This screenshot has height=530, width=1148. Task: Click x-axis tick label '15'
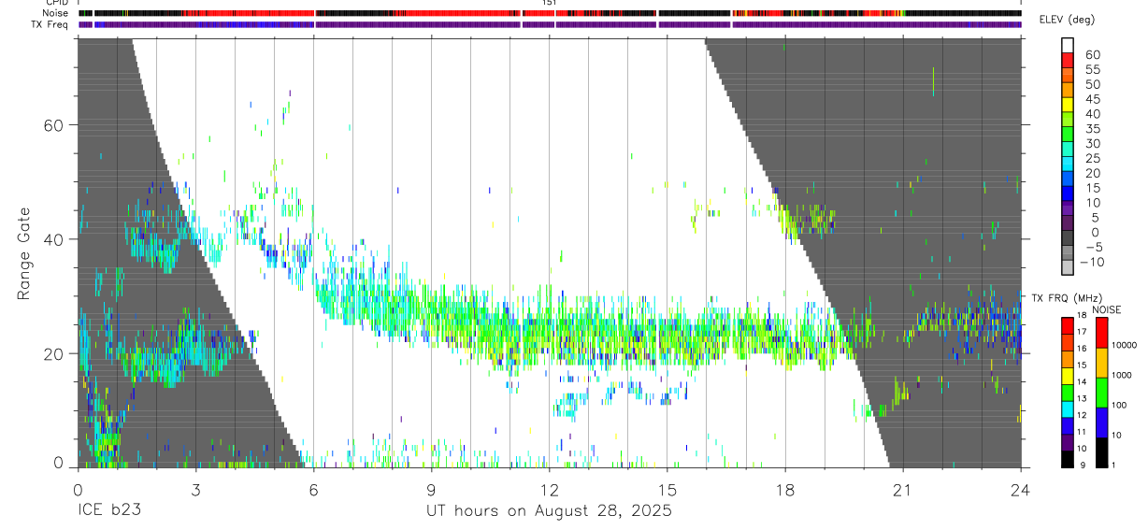pyautogui.click(x=667, y=488)
